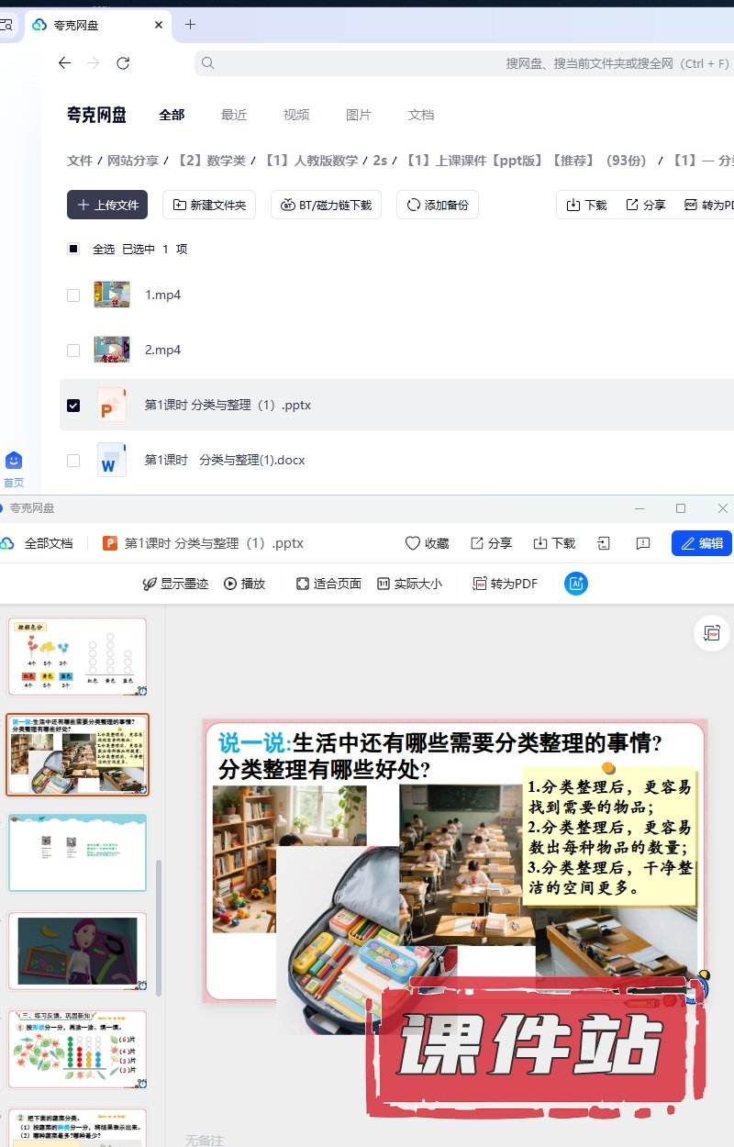Click 实际大小 actual size icon
Viewport: 734px width, 1147px height.
384,584
